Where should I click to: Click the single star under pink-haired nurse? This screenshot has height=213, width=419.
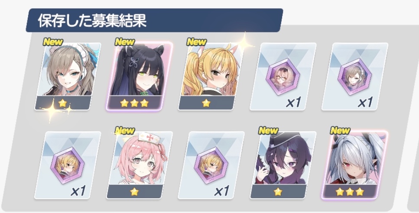[x=134, y=192]
